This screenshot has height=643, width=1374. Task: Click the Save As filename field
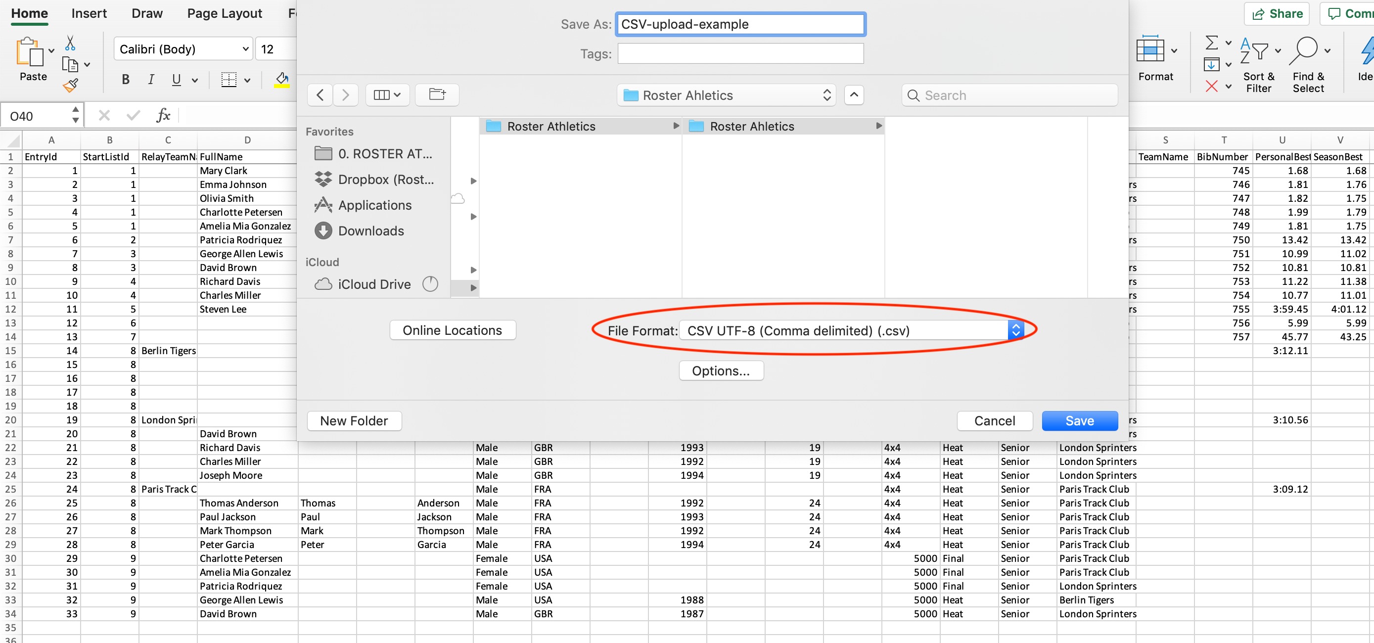(x=740, y=25)
